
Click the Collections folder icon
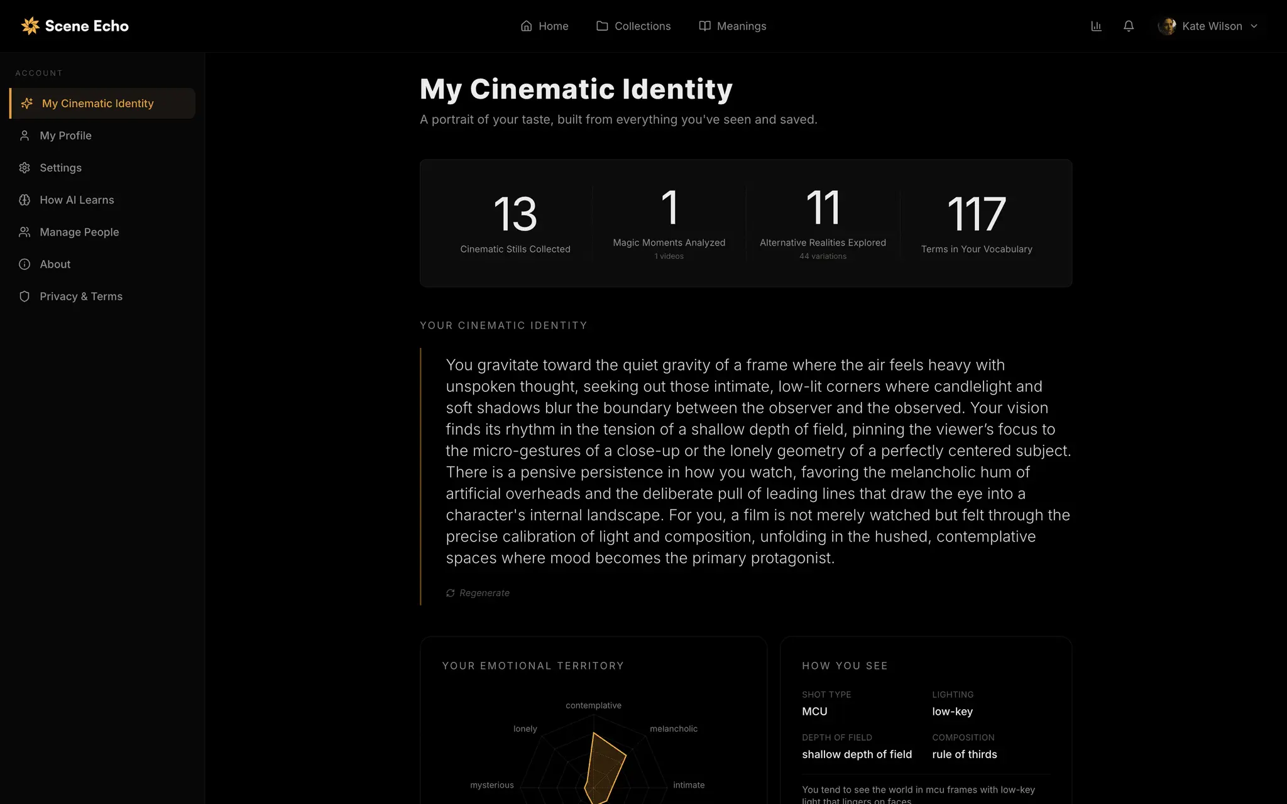(x=602, y=26)
